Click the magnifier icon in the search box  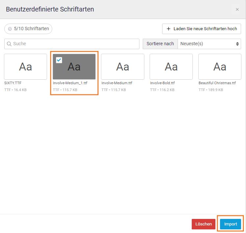(9, 44)
